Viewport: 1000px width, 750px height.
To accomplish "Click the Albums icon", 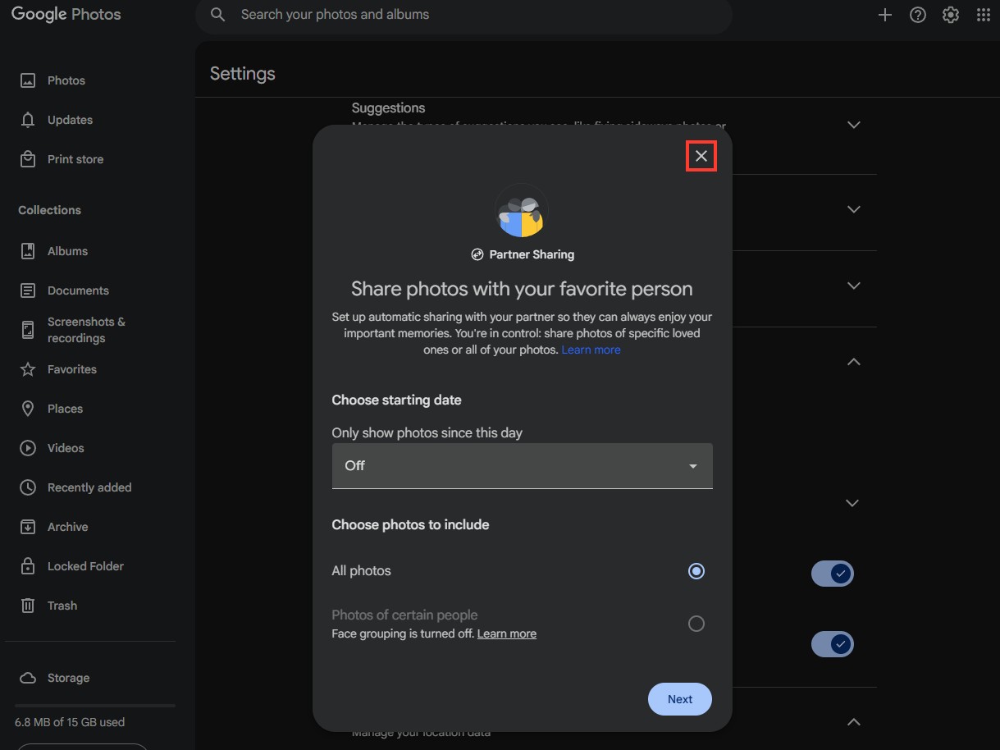I will 28,251.
